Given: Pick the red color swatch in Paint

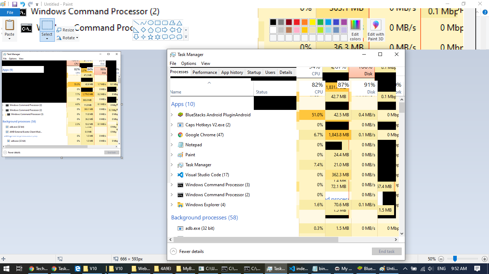Looking at the screenshot, I should (x=296, y=22).
